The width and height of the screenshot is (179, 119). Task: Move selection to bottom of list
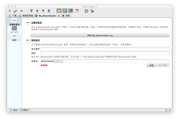[49, 11]
